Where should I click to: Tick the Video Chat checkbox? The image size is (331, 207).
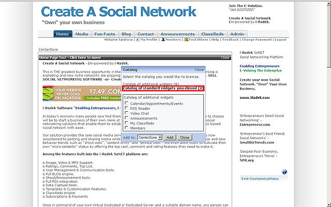coord(127,113)
